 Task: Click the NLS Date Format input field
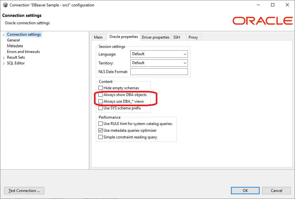tap(159, 71)
